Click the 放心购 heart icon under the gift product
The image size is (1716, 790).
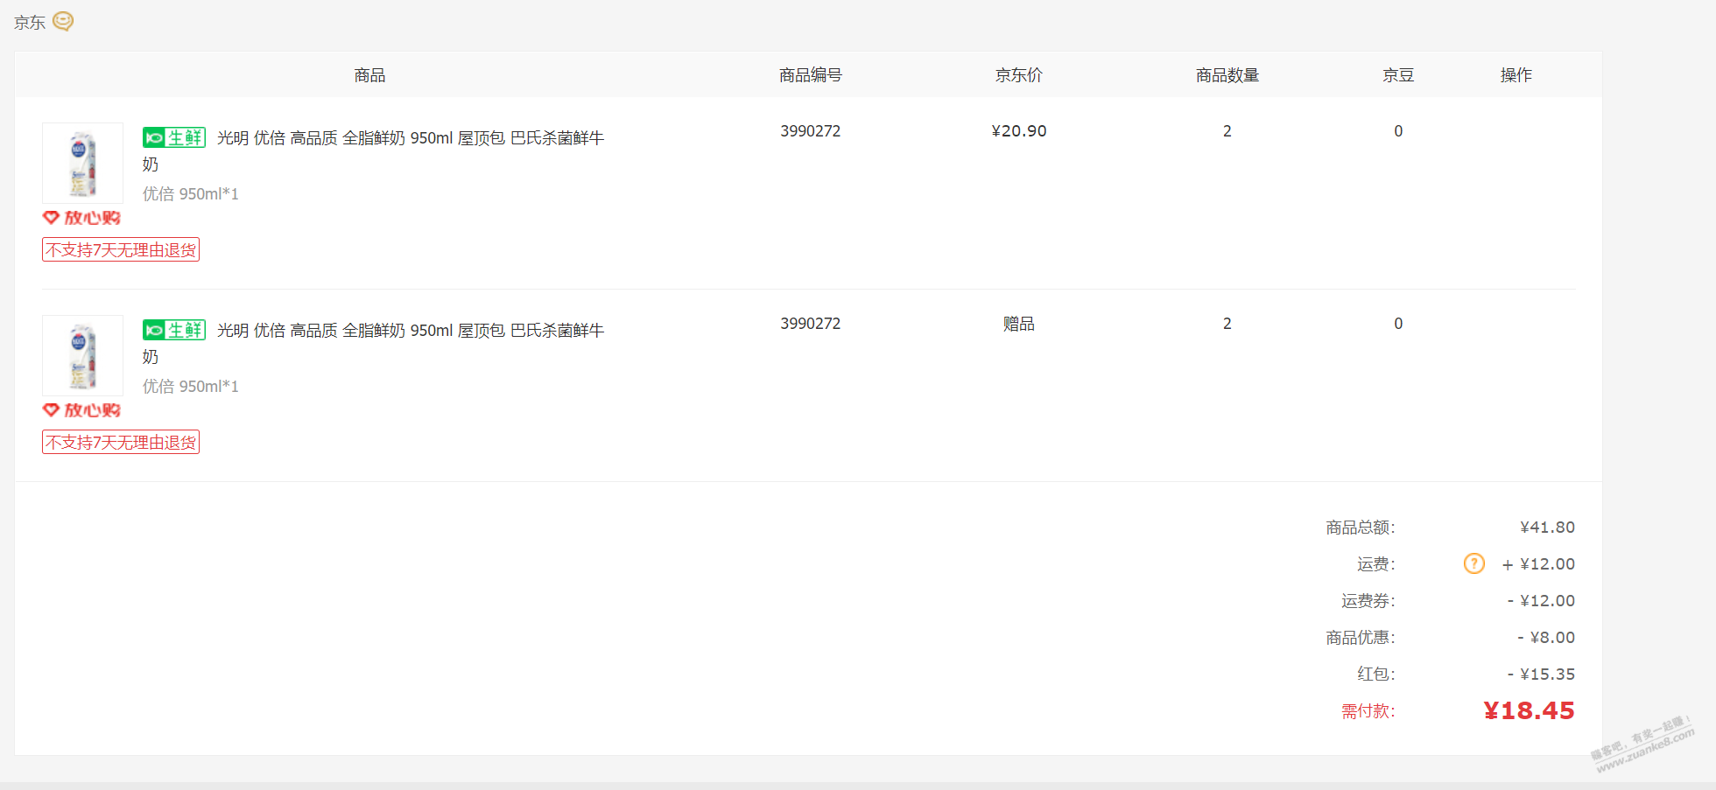[x=52, y=409]
